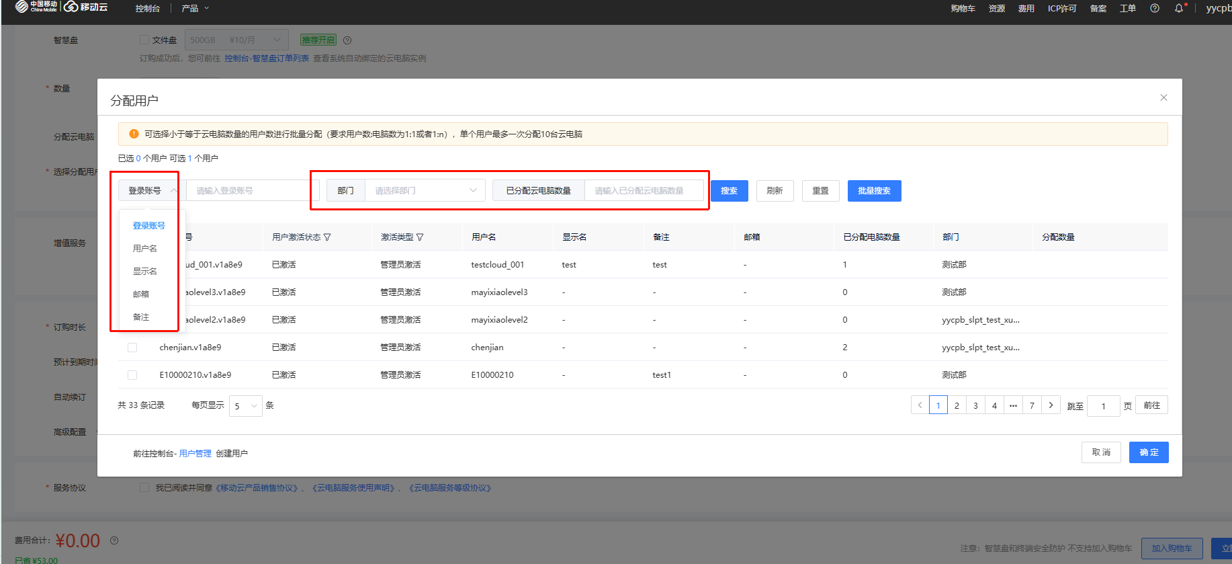Click the mayixiaolevel3 username cell
1232x564 pixels.
500,292
